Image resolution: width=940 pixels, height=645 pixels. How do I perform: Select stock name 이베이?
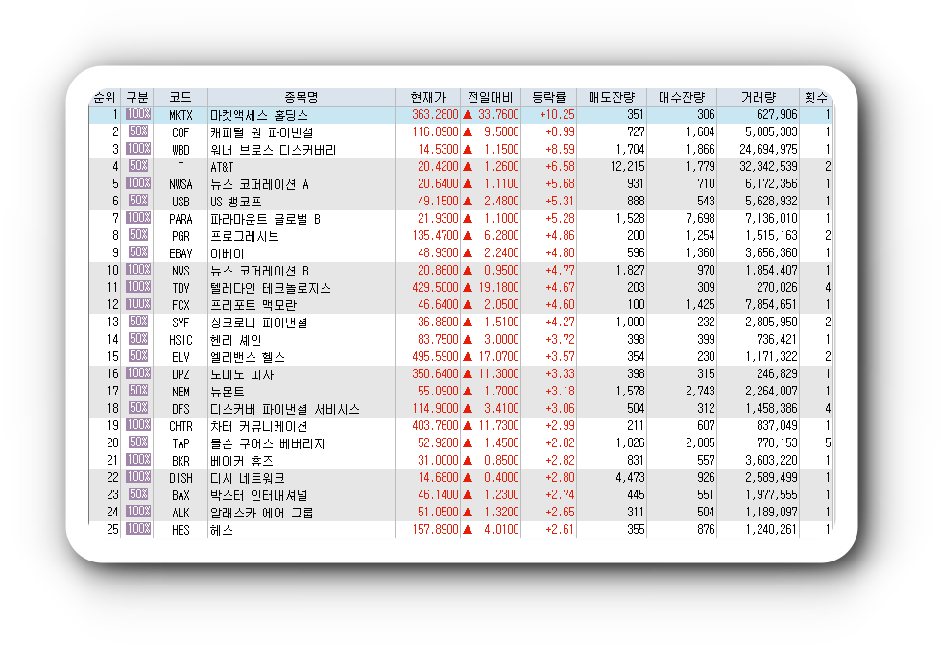[x=228, y=253]
